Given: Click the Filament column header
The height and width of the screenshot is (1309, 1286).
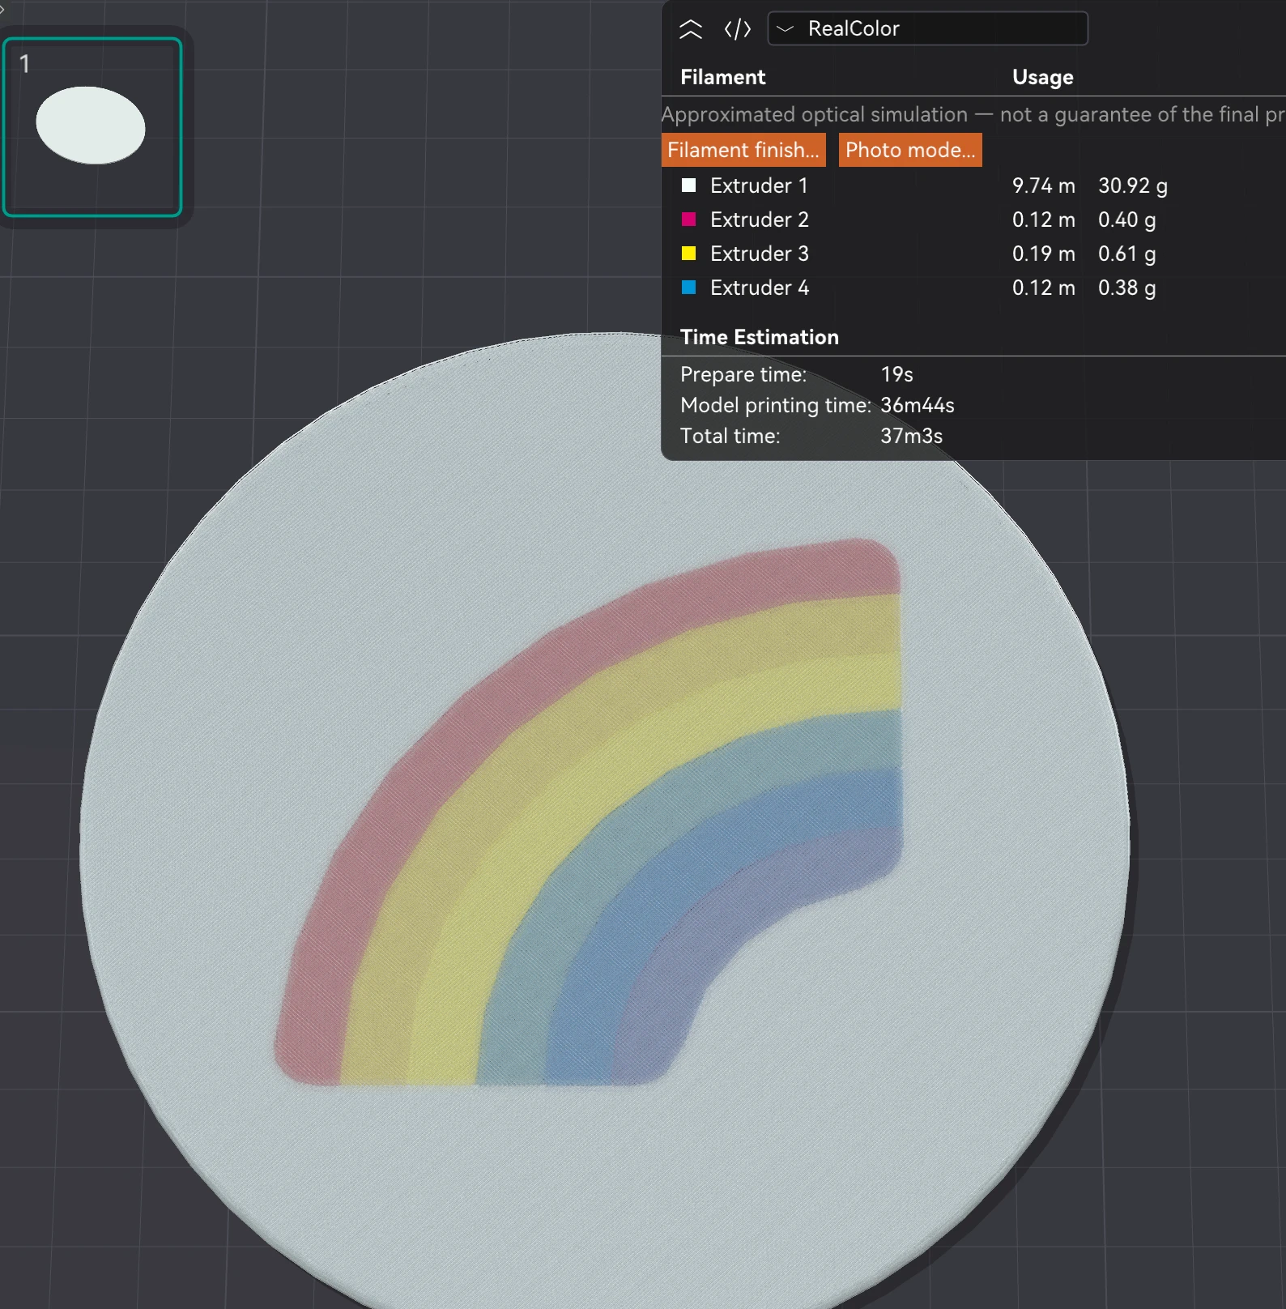Looking at the screenshot, I should (x=723, y=77).
